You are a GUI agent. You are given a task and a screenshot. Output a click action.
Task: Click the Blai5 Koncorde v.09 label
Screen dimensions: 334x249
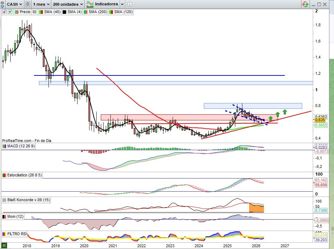tap(26, 200)
